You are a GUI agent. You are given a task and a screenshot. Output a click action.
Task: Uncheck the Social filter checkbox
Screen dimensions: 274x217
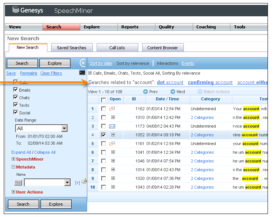pos(16,112)
